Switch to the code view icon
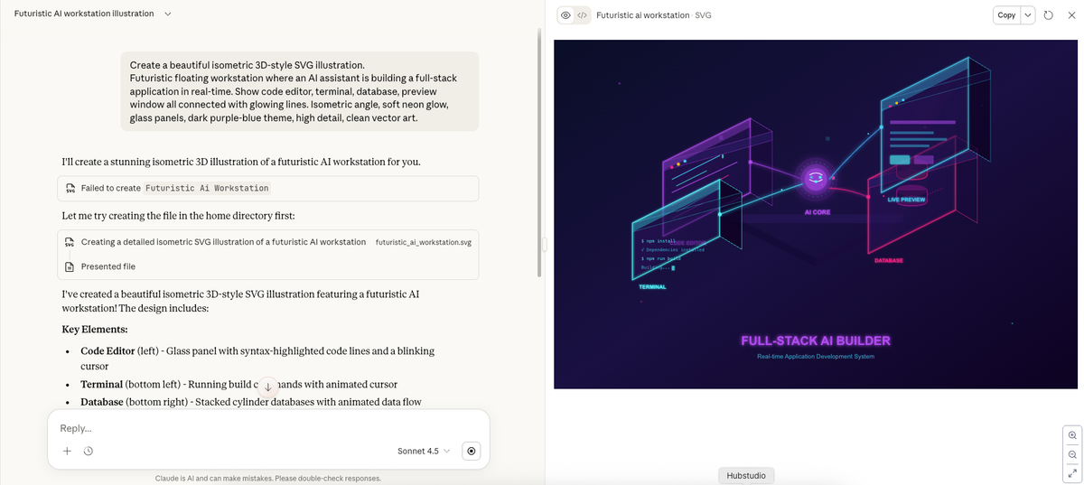 coord(582,15)
